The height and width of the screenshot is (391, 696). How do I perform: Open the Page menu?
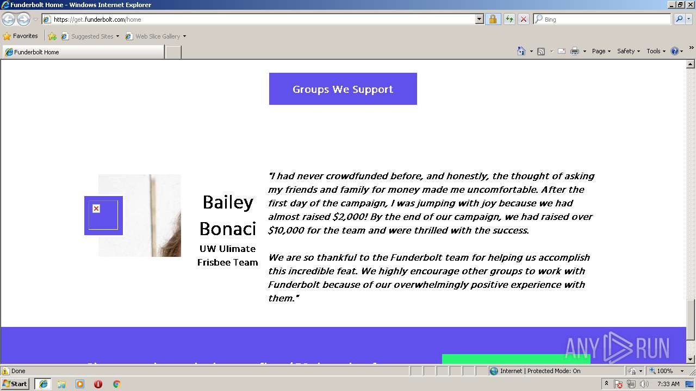click(x=601, y=51)
